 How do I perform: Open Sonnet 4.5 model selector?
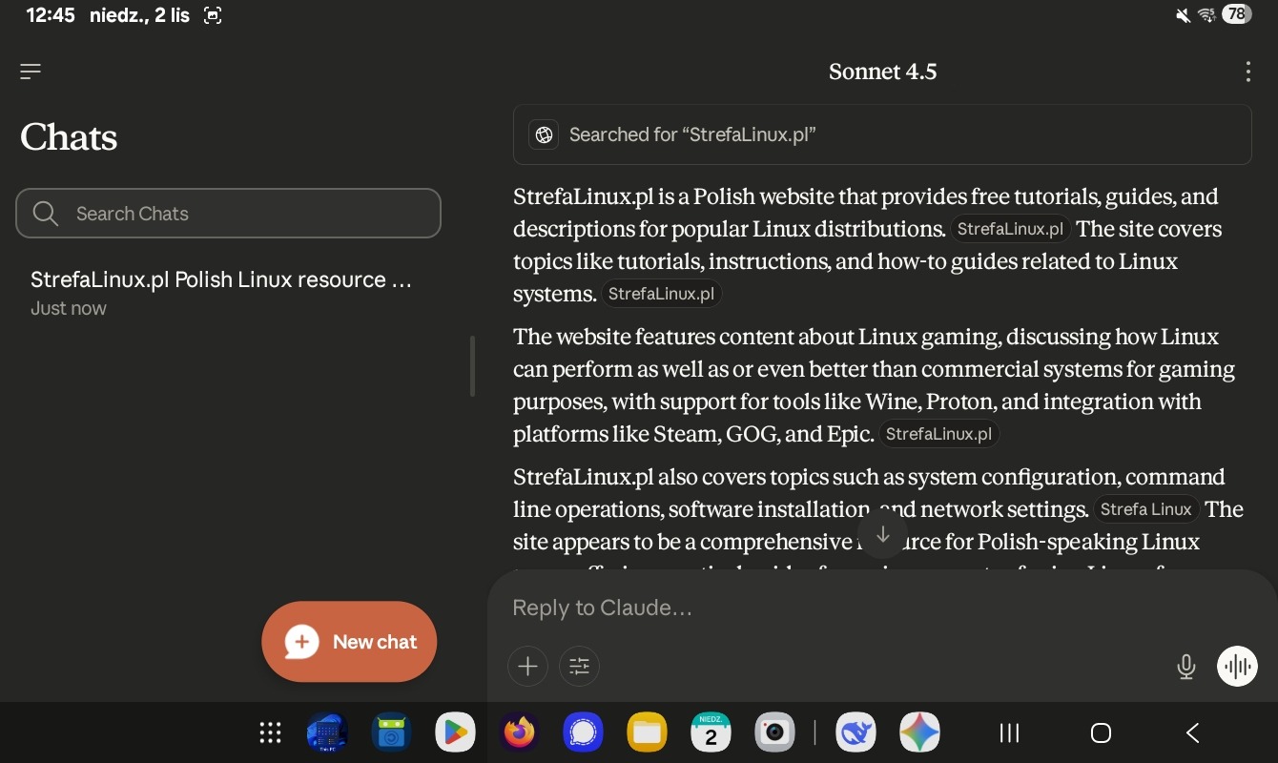[x=882, y=72]
